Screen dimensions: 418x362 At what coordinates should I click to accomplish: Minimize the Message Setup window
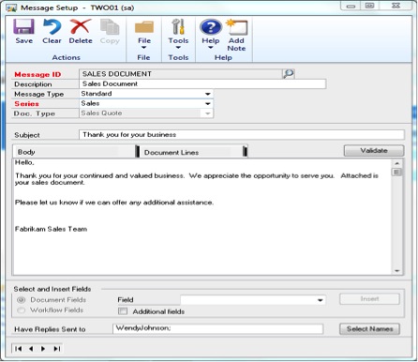351,6
